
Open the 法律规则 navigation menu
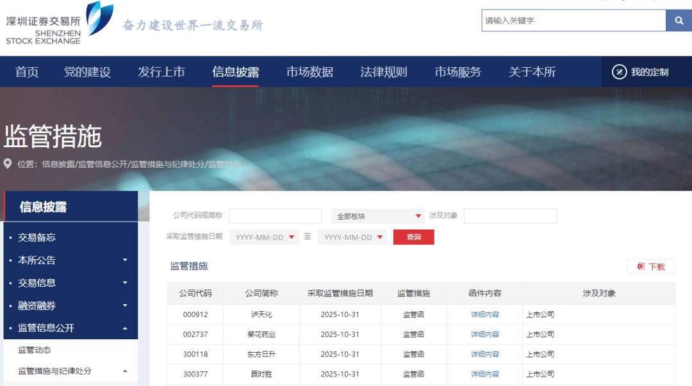383,72
